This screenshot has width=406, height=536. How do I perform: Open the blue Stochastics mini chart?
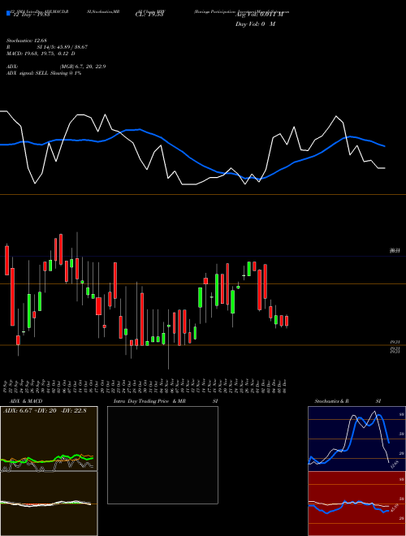click(356, 439)
